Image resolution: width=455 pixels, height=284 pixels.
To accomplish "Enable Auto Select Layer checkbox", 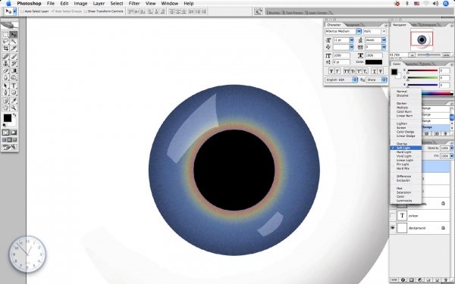I will tap(22, 11).
